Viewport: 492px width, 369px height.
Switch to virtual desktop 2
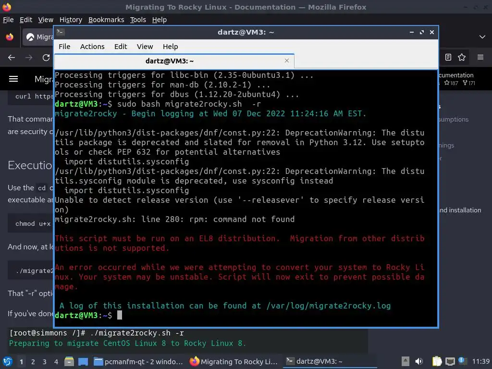33,362
